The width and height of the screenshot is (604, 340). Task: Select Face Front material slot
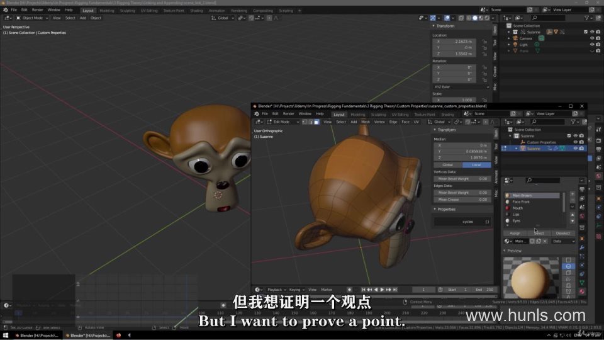pyautogui.click(x=532, y=201)
